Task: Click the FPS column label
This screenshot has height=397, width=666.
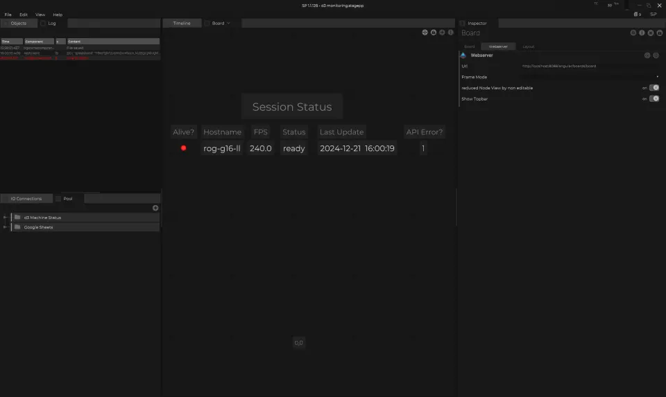Action: tap(261, 132)
